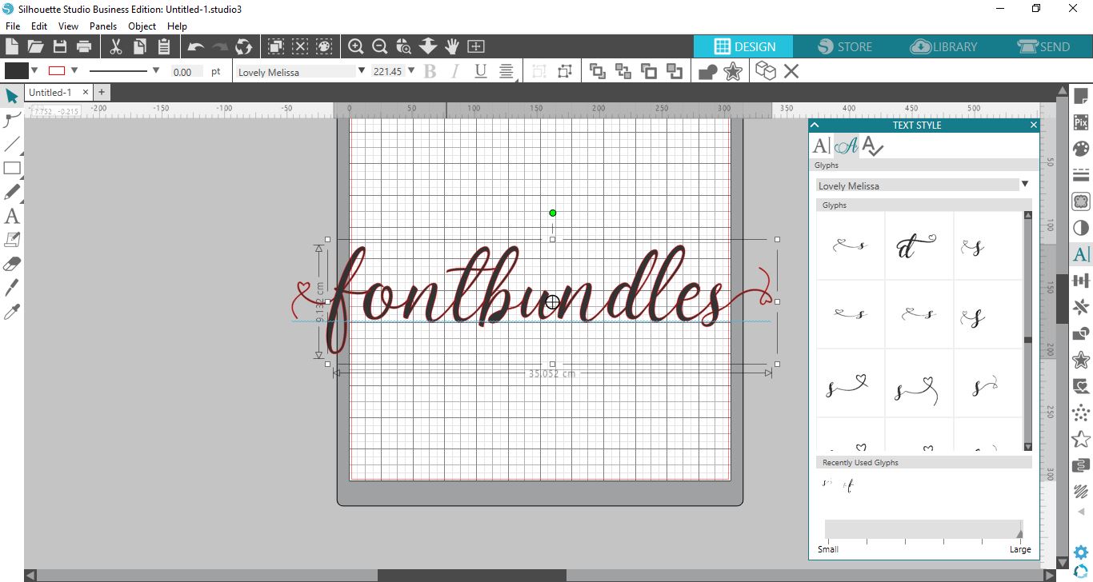Choose the Select arrow tool
The width and height of the screenshot is (1093, 582).
coord(11,97)
